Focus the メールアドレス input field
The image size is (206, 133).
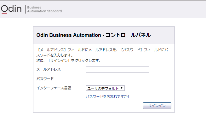[117, 70]
